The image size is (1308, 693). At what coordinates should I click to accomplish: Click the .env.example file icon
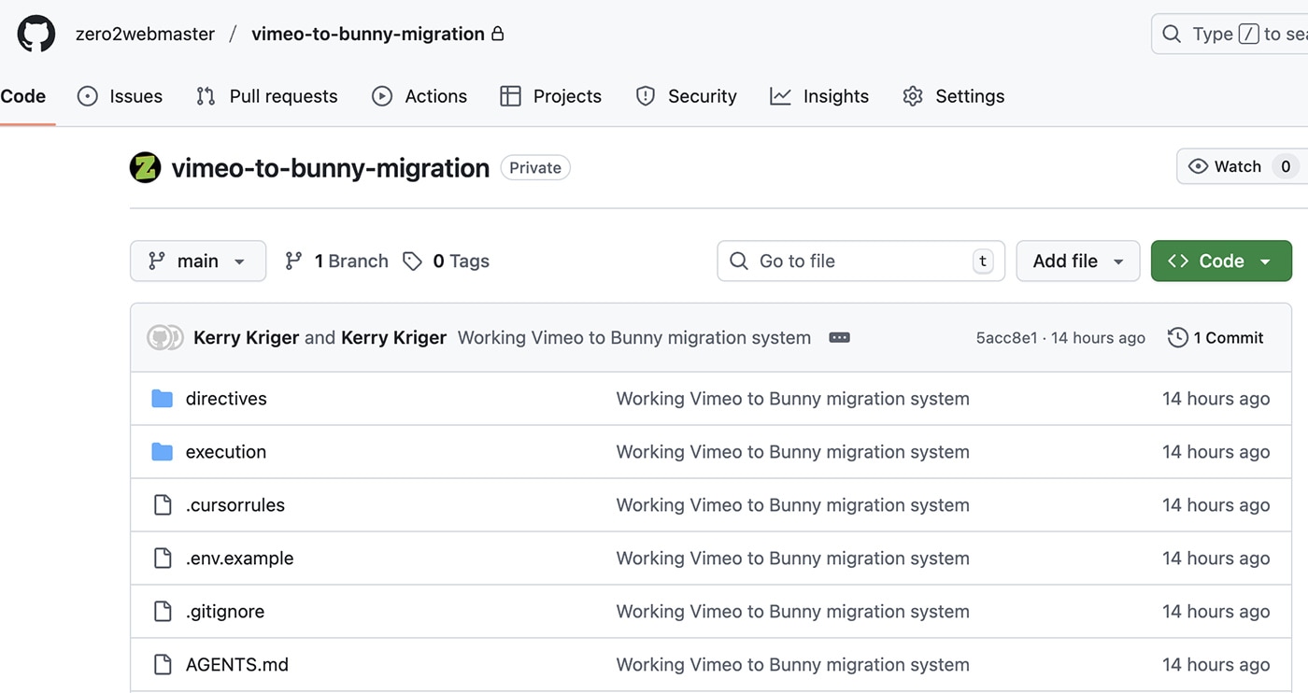163,559
